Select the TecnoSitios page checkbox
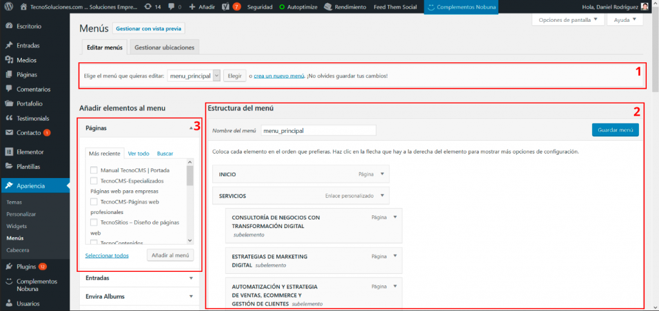Viewport: 659px width, 311px height. coord(94,222)
